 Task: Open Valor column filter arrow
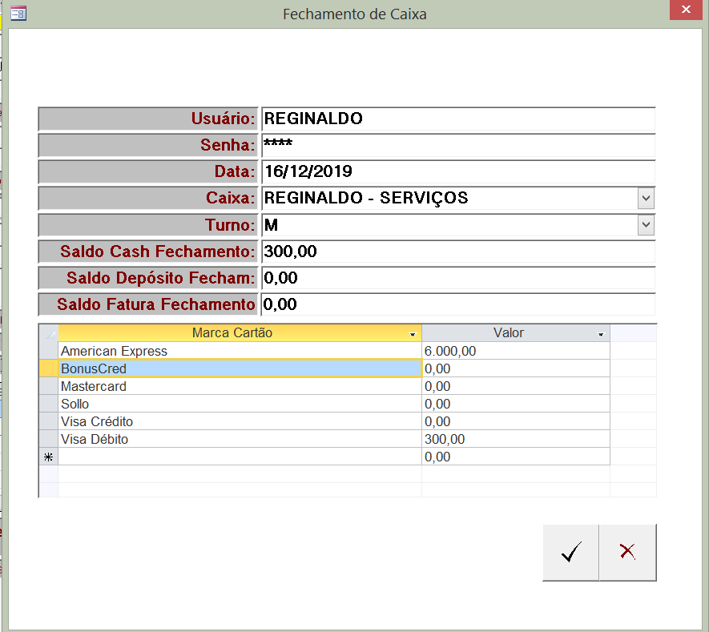pos(601,334)
